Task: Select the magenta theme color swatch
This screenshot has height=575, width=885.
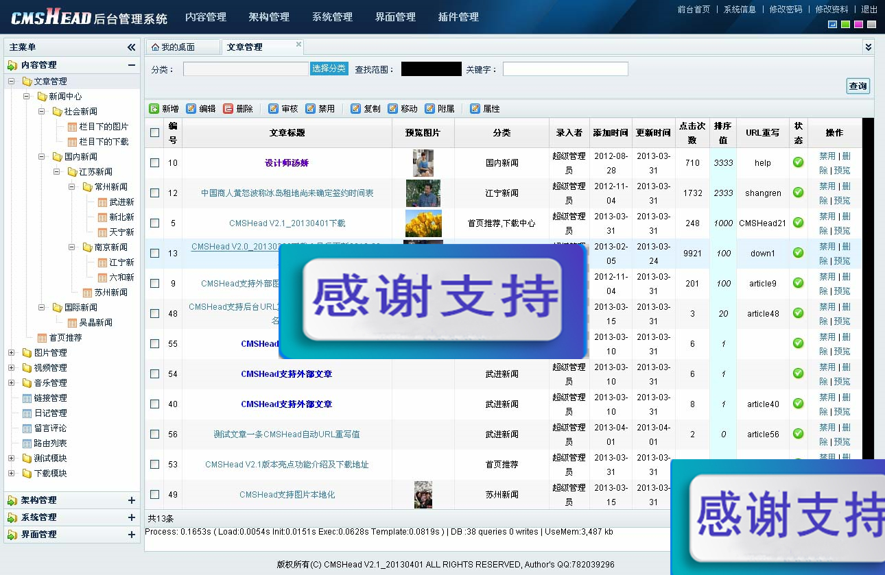Action: click(859, 25)
